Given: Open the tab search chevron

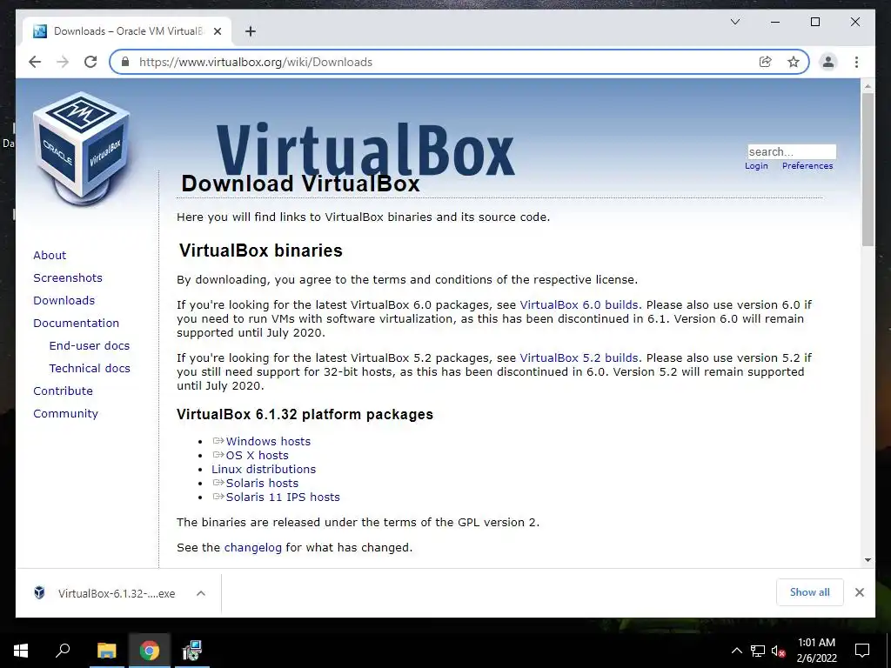Looking at the screenshot, I should click(734, 22).
